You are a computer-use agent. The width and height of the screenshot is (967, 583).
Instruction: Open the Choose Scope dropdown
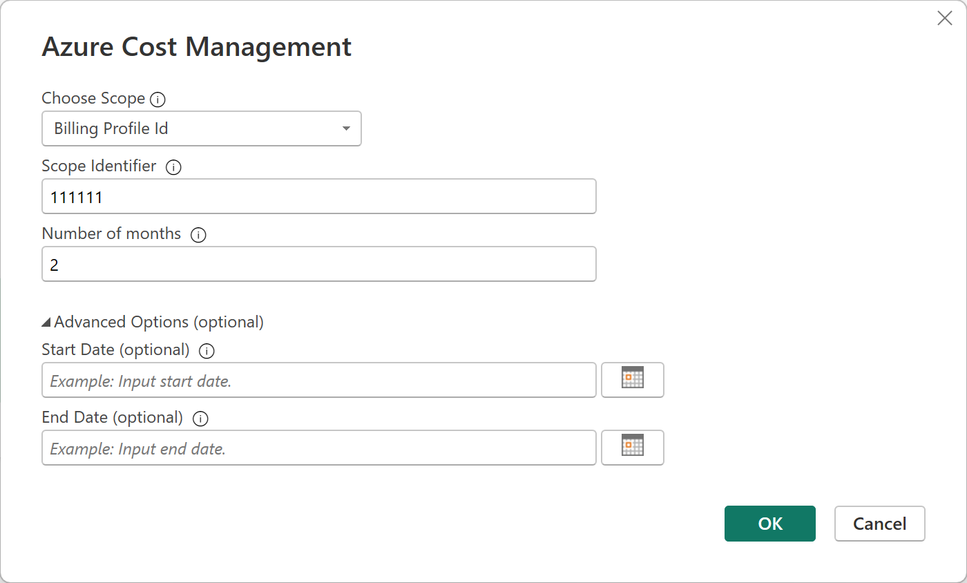click(201, 128)
